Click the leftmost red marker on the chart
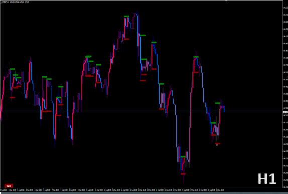The width and height of the screenshot is (288, 194). pos(12,97)
